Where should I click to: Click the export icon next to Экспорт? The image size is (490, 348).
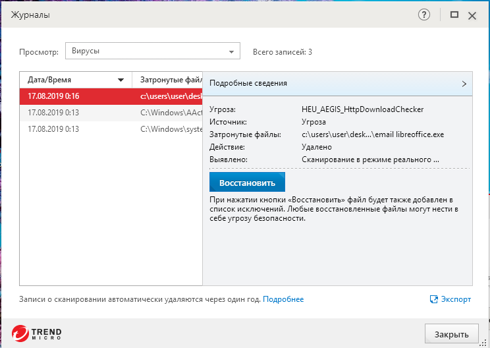pyautogui.click(x=434, y=299)
